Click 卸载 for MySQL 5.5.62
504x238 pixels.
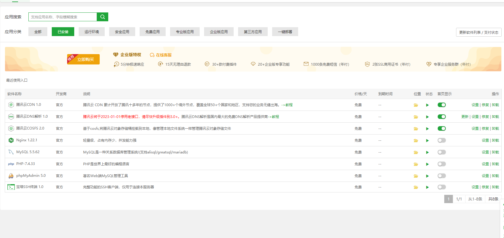coord(495,152)
